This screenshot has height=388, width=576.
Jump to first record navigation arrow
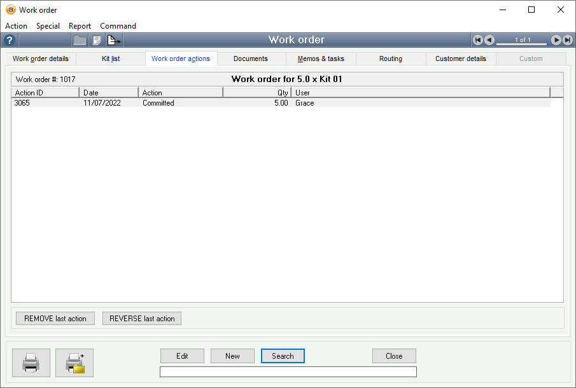(x=477, y=40)
